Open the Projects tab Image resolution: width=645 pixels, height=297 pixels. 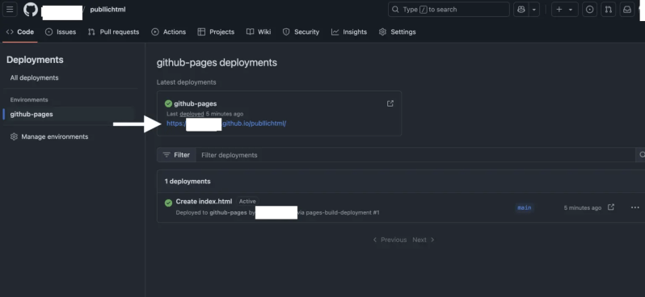216,31
